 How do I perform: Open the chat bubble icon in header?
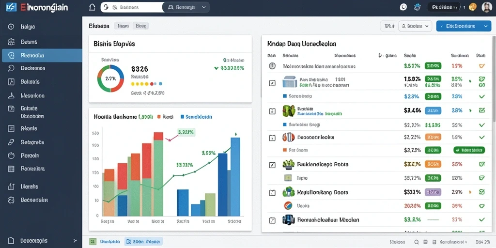pos(403,7)
